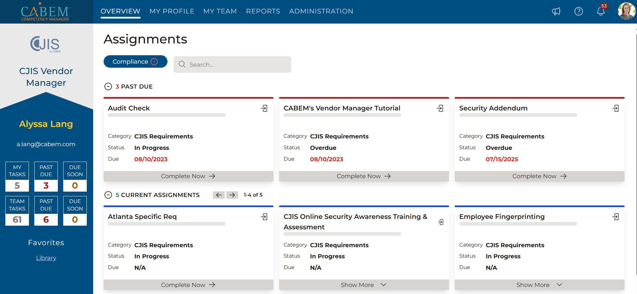Image resolution: width=637 pixels, height=294 pixels.
Task: Go to next page of current assignments
Action: point(232,195)
